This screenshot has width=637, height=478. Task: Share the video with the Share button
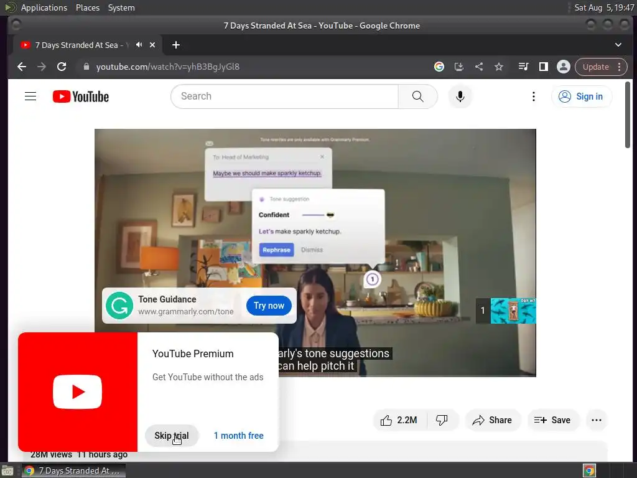[493, 420]
